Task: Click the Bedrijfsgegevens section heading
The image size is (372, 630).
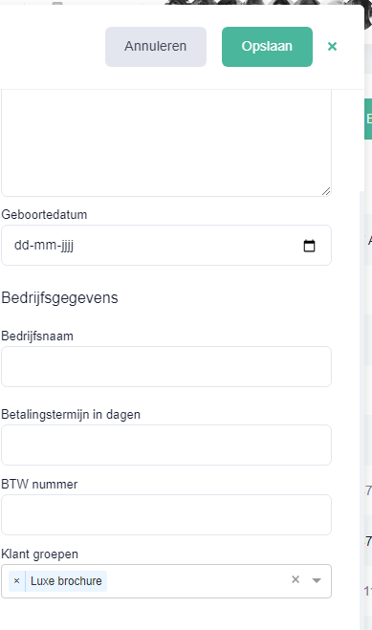Action: pos(60,297)
